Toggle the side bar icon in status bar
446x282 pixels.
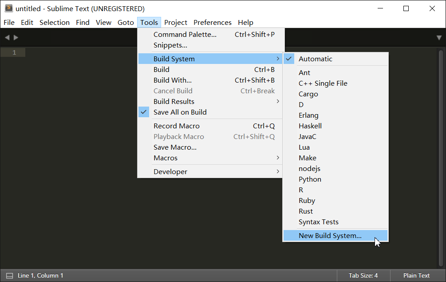pos(10,275)
